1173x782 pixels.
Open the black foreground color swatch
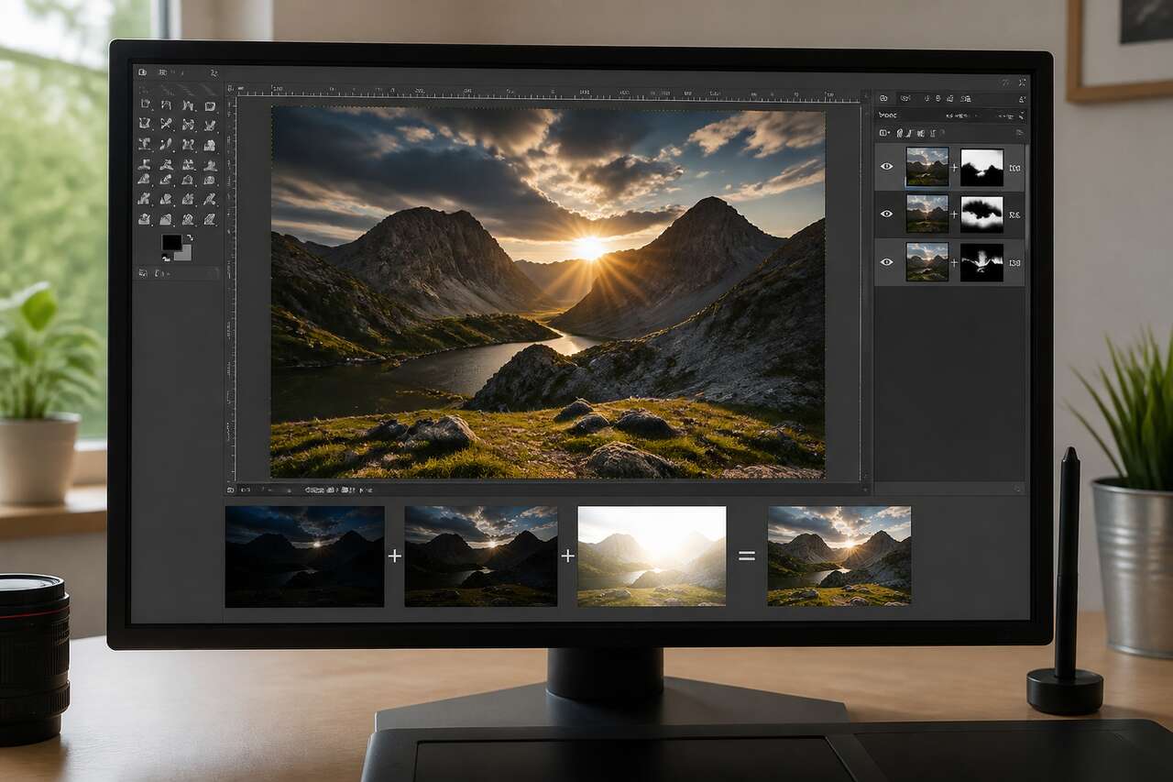point(171,243)
